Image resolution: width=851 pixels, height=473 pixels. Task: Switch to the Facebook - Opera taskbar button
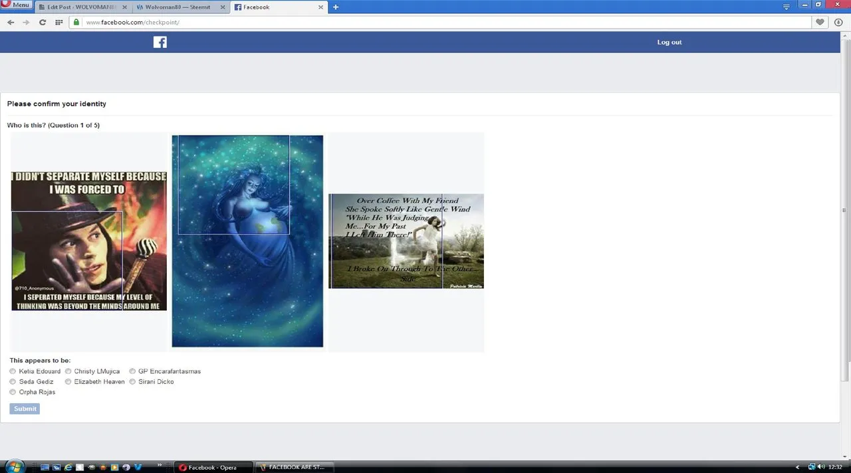(x=214, y=467)
